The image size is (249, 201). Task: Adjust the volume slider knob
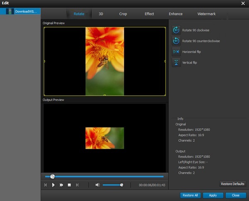tap(122, 185)
